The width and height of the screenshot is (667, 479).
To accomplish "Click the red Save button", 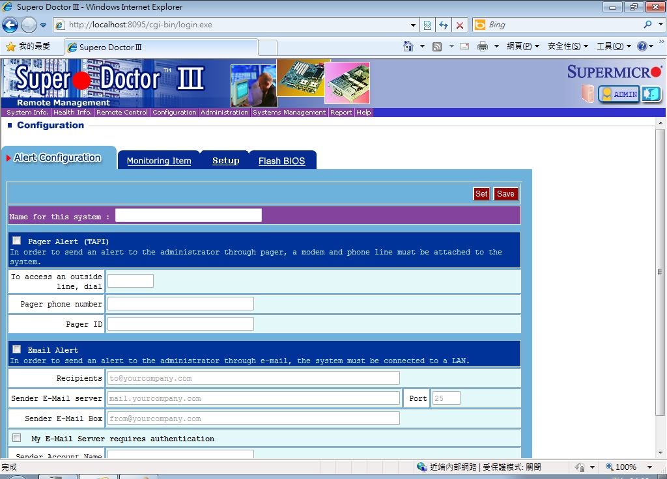I will 505,194.
